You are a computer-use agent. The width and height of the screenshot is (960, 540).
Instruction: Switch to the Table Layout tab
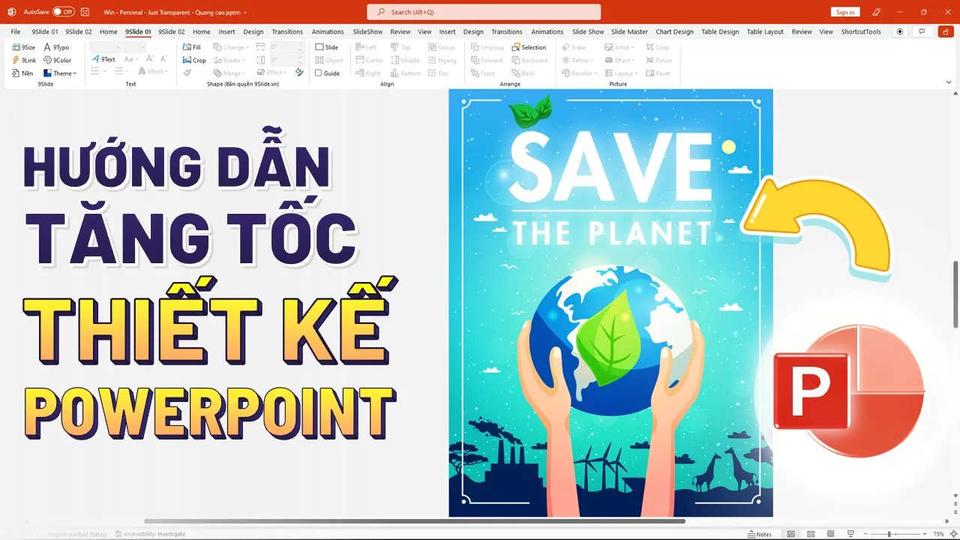pyautogui.click(x=765, y=31)
